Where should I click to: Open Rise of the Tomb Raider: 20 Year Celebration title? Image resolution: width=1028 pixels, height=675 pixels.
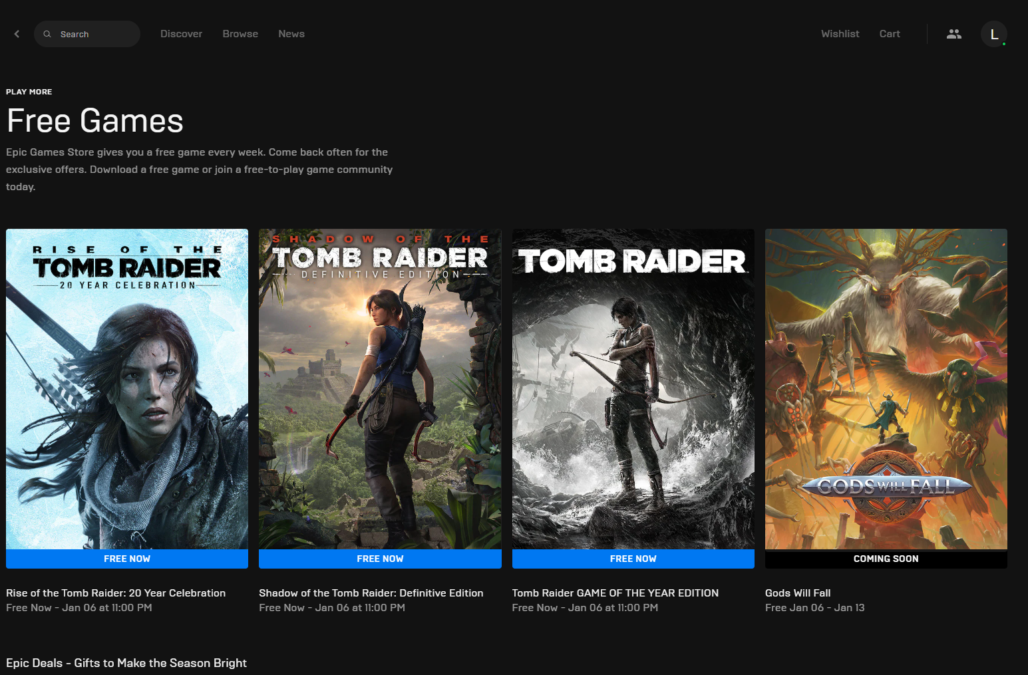116,593
